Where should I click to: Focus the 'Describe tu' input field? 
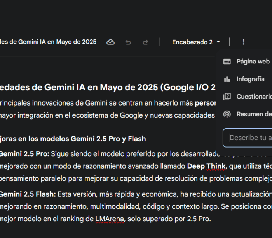(x=248, y=138)
